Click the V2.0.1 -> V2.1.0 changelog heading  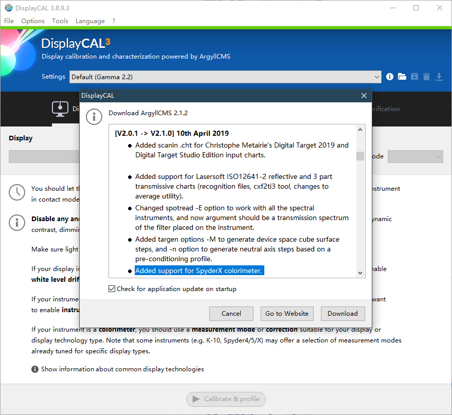(x=172, y=133)
